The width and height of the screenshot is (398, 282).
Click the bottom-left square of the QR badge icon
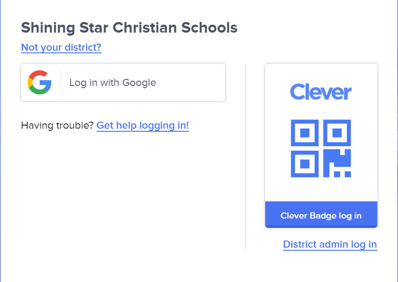click(x=304, y=164)
